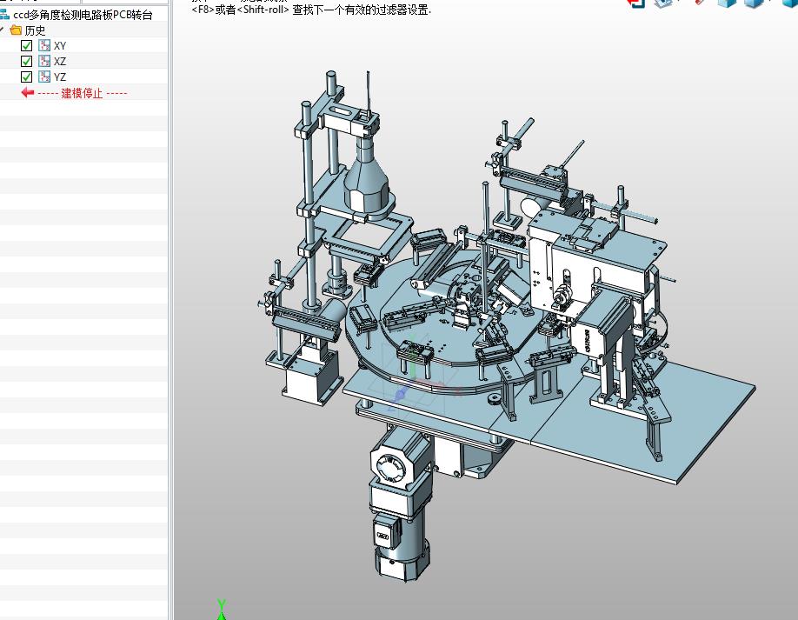798x620 pixels.
Task: Uncheck the YZ plane checkbox
Action: pyautogui.click(x=26, y=77)
